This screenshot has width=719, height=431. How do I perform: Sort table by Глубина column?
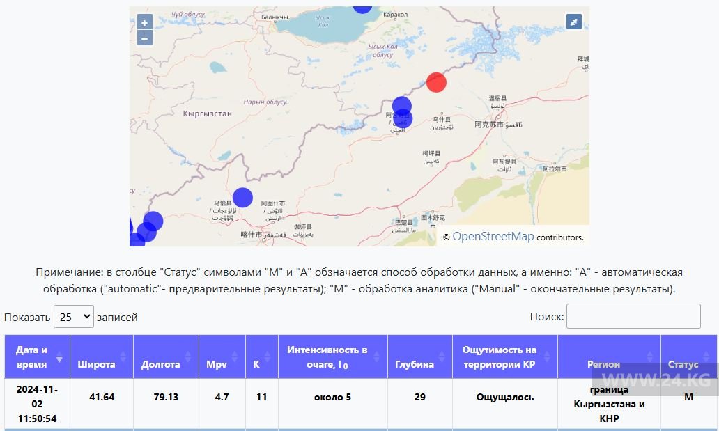[x=420, y=356]
